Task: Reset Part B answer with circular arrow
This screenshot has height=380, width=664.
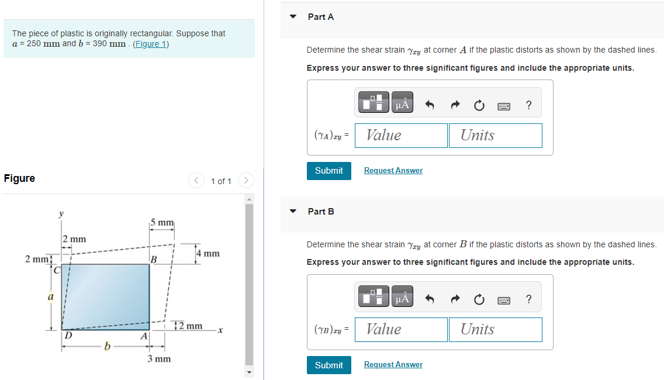Action: coord(479,299)
